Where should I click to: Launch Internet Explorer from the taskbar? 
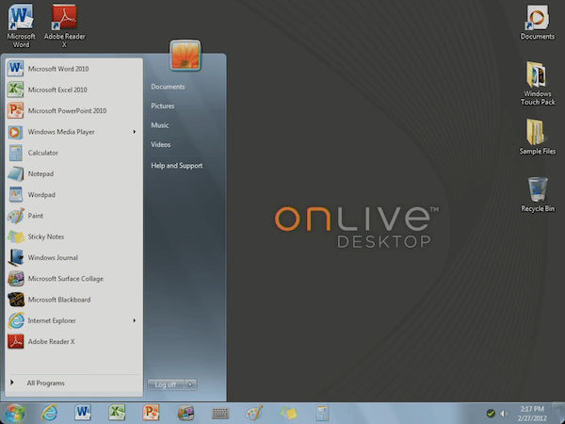(x=49, y=413)
